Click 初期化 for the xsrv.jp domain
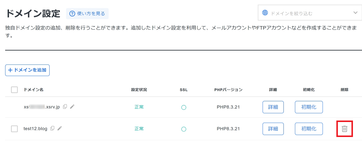 tap(309, 107)
